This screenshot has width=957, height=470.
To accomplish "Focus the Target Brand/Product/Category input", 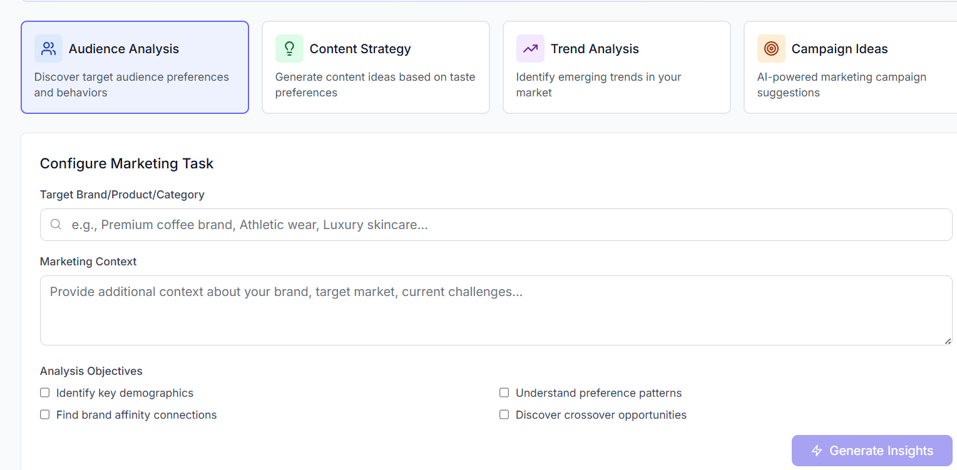I will click(501, 225).
